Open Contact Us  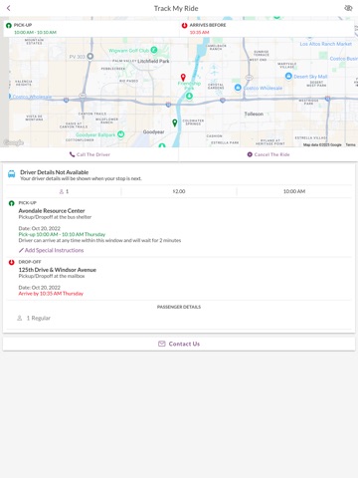click(179, 344)
